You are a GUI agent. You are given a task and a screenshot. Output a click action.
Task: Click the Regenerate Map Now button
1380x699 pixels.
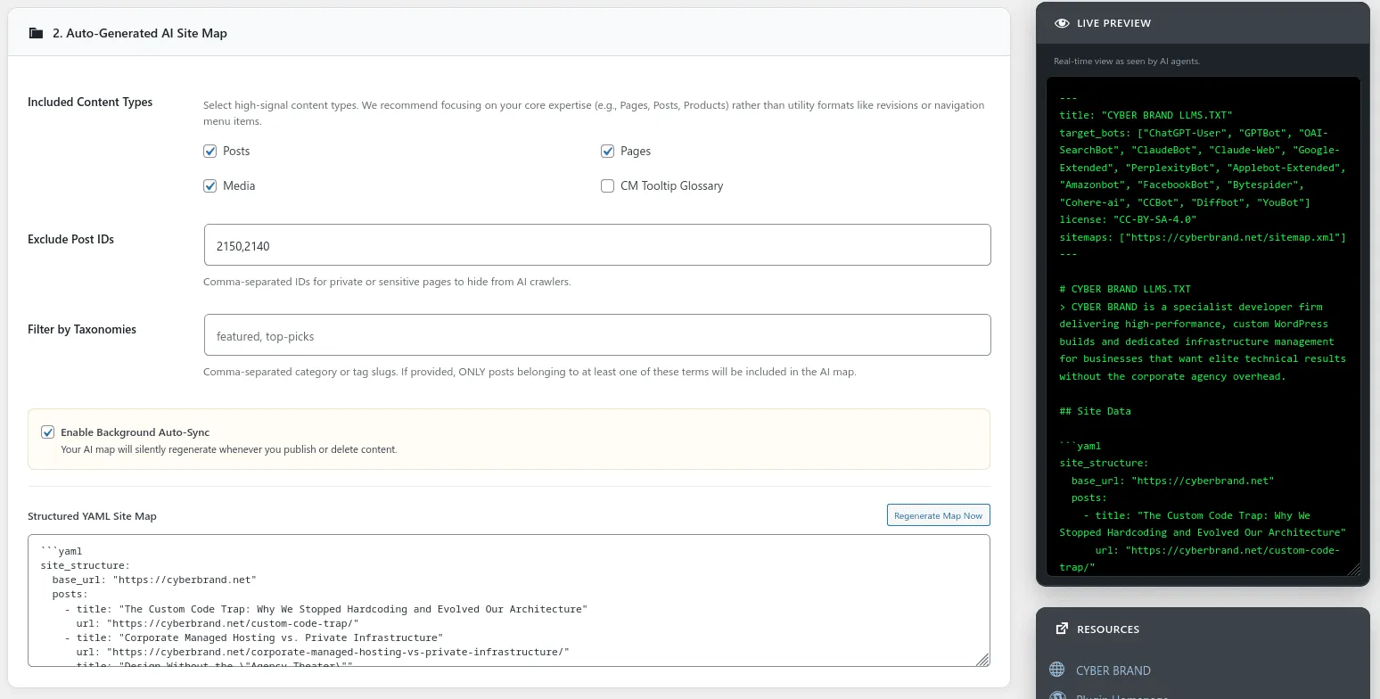click(938, 515)
